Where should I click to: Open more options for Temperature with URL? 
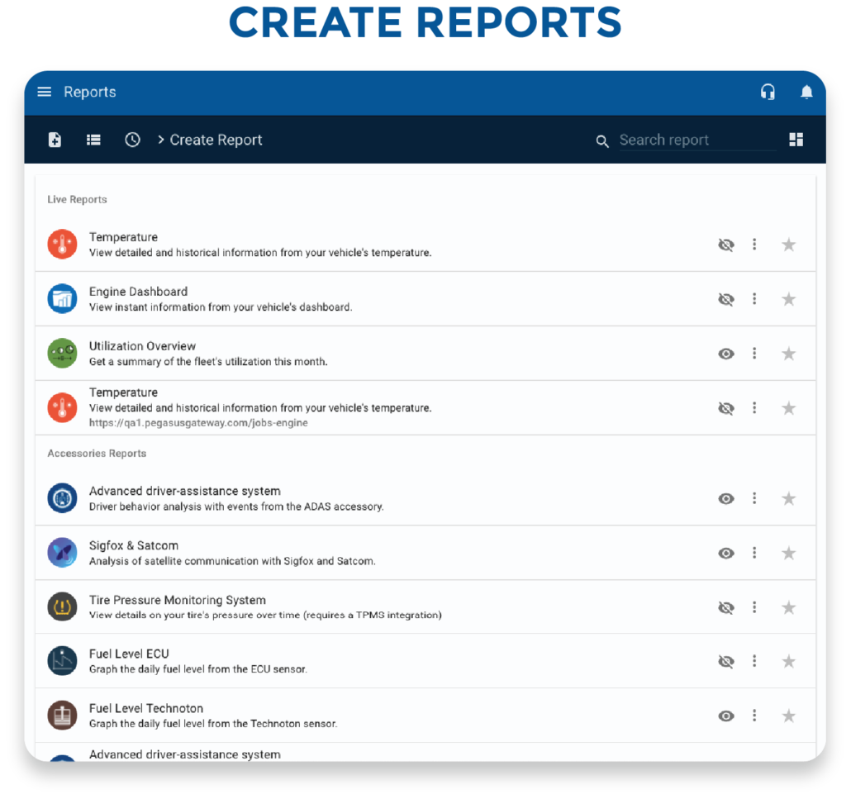[x=754, y=407]
